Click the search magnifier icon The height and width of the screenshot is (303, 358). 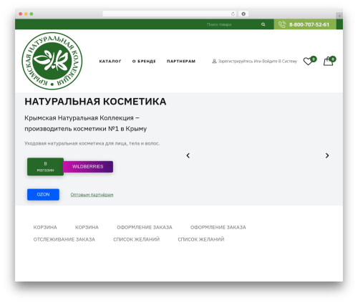(263, 24)
